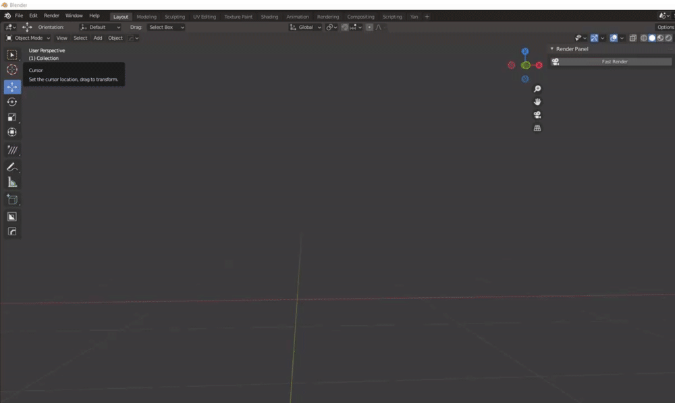Open the Drag Select Box dropdown
Image resolution: width=675 pixels, height=403 pixels.
tap(166, 27)
